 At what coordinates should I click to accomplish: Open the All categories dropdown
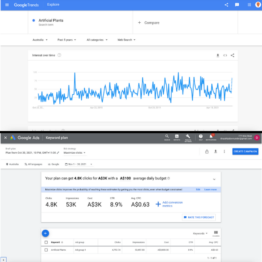click(97, 40)
